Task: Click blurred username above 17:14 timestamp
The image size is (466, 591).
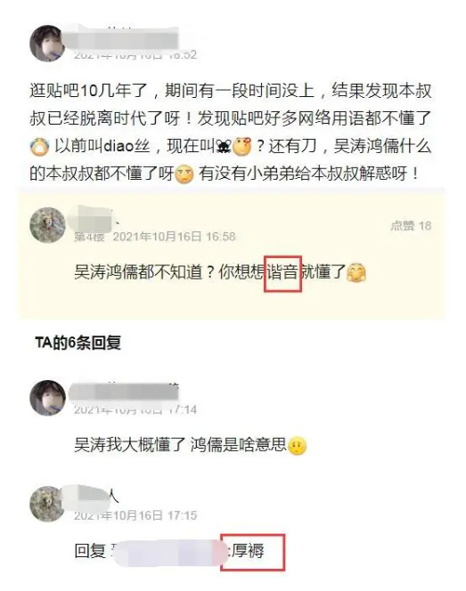Action: 124,393
